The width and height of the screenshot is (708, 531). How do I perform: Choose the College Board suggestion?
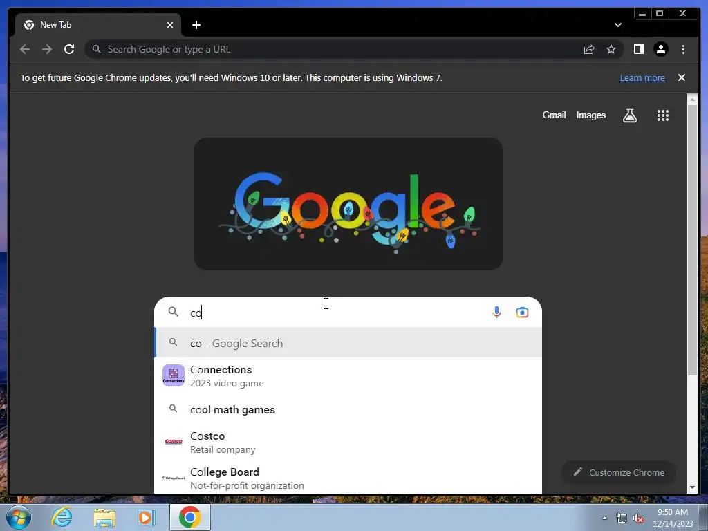pyautogui.click(x=348, y=478)
